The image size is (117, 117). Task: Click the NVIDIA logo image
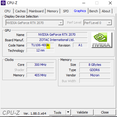[x=102, y=40]
